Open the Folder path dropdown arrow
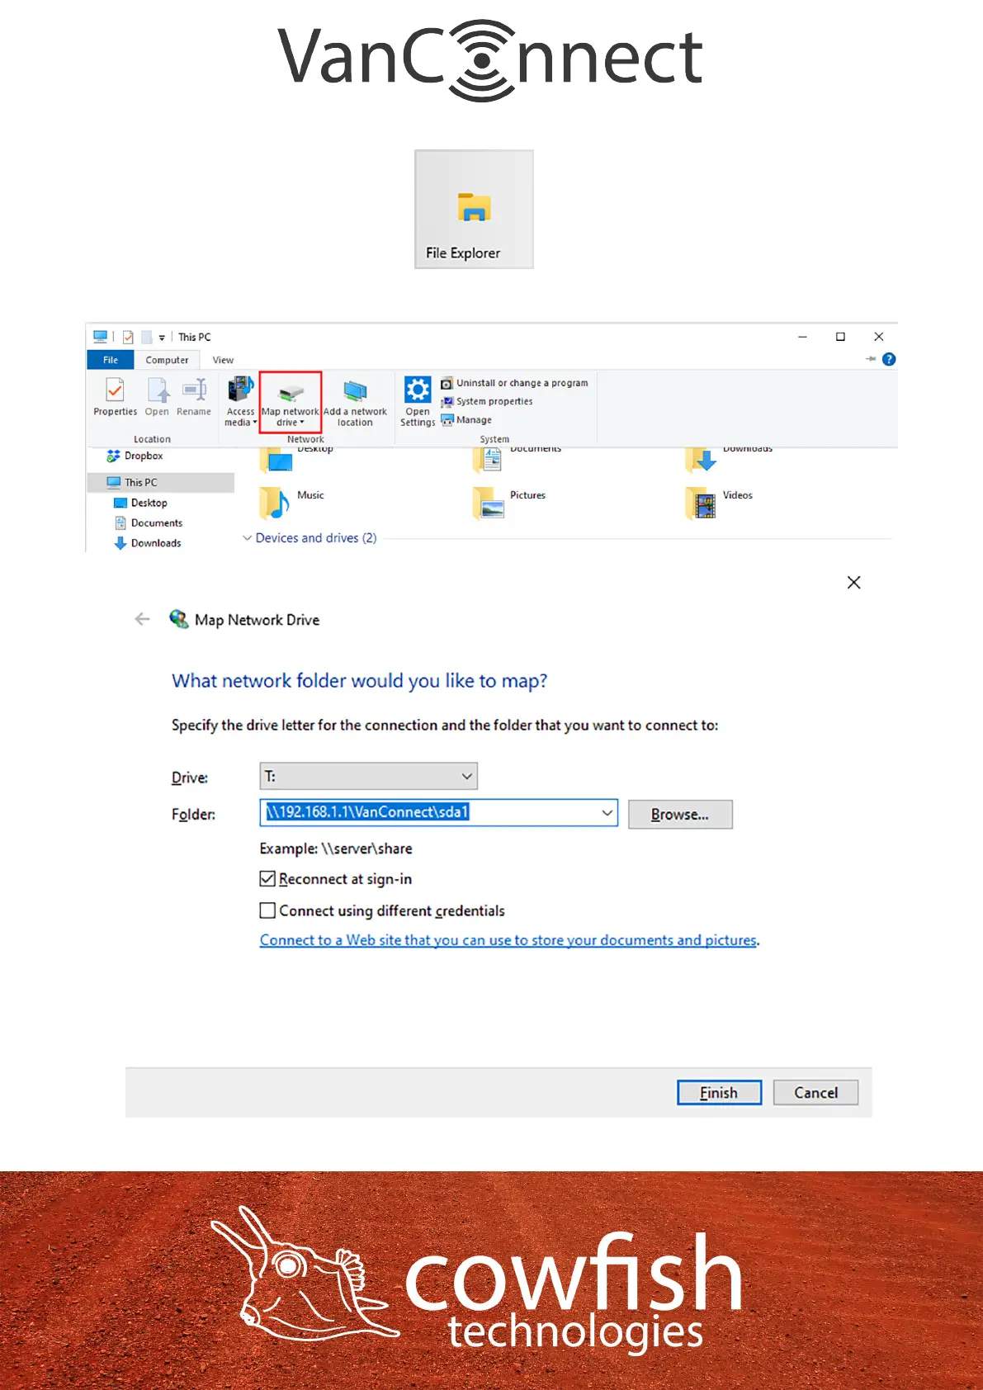 coord(607,813)
